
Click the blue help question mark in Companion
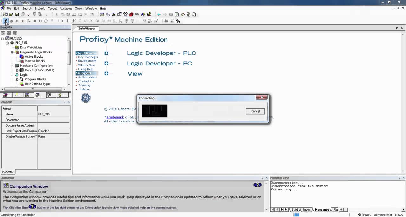pos(258,185)
